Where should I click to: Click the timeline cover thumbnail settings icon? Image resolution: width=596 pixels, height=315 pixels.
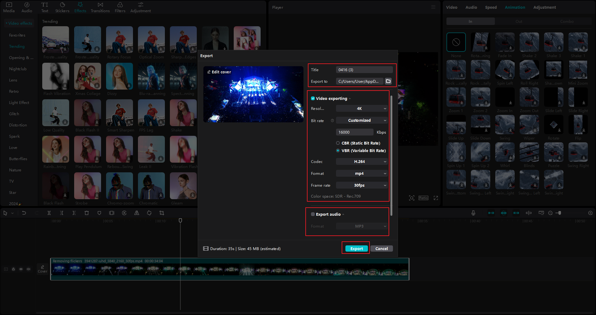click(x=541, y=213)
